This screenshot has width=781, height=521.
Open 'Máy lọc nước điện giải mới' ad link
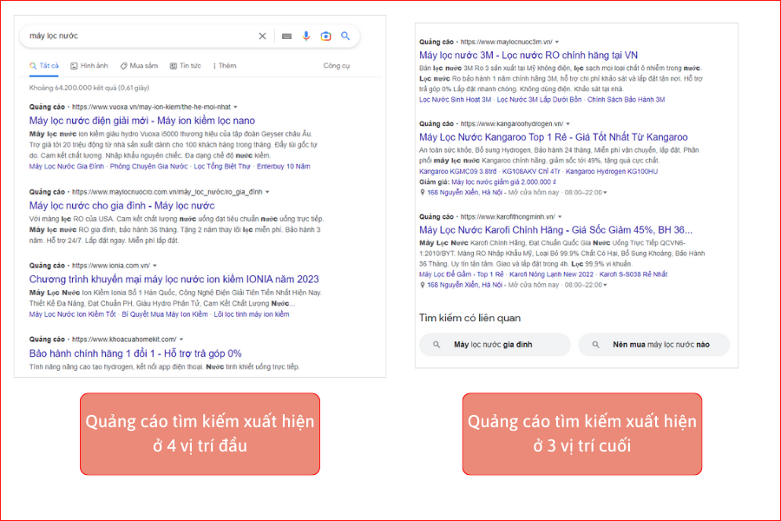[142, 121]
